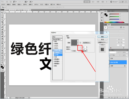Click the lock icon on 背景 layer
The image size is (129, 99).
125,66
